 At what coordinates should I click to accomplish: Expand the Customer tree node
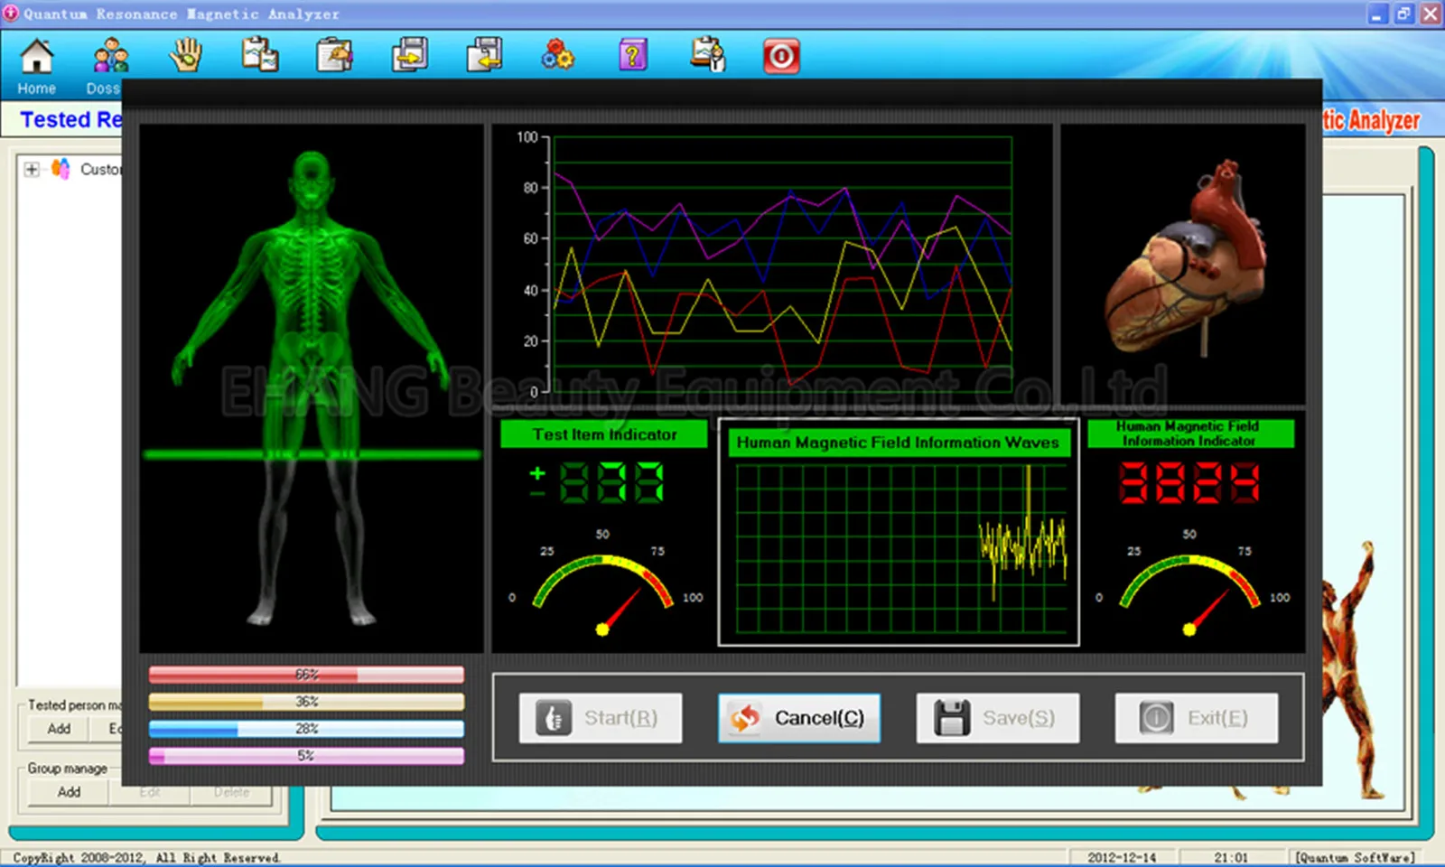click(x=32, y=170)
